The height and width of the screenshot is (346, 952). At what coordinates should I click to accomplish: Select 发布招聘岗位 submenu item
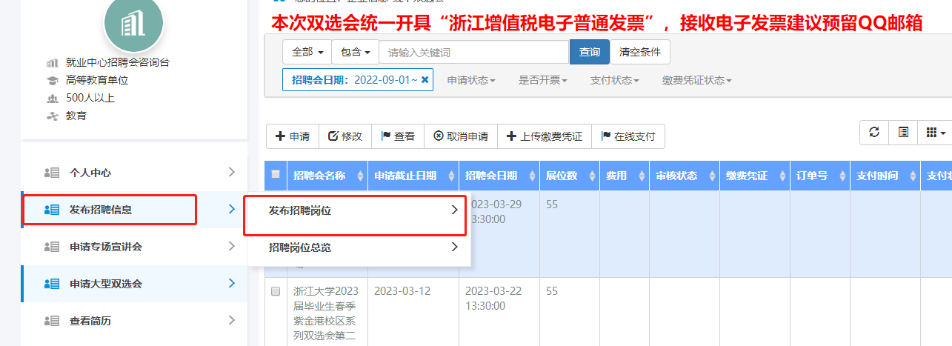pyautogui.click(x=356, y=211)
